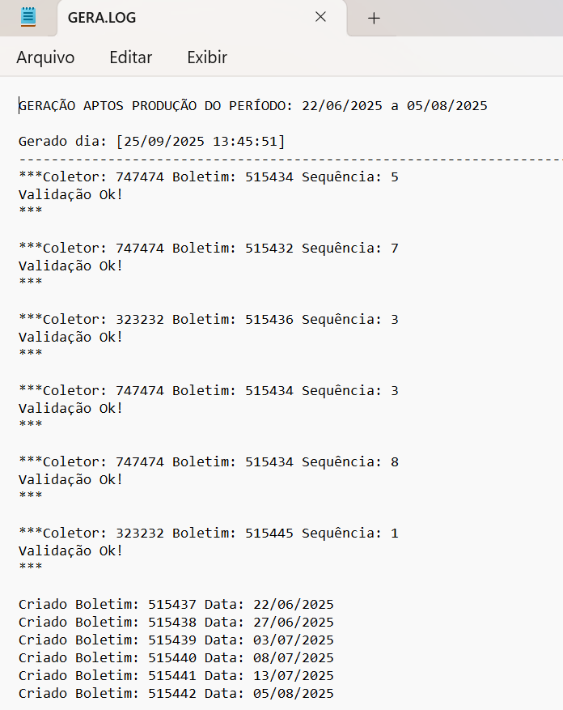Open the Arquivo menu
The width and height of the screenshot is (563, 710).
pyautogui.click(x=45, y=57)
